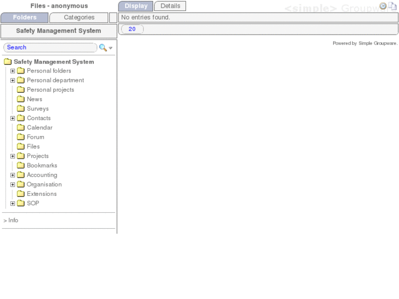Open the Personal folders label

pyautogui.click(x=49, y=71)
